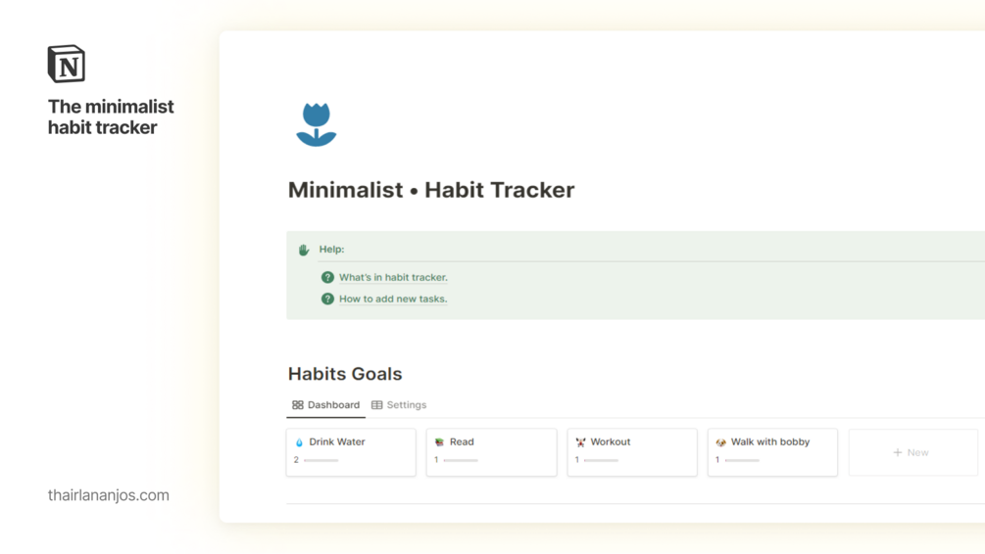Open the Walk with bobby card title

[x=770, y=442]
